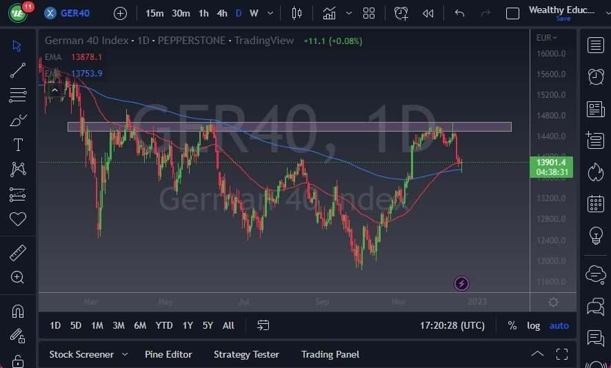Toggle stay in drawing mode
611x368 pixels.
point(17,336)
